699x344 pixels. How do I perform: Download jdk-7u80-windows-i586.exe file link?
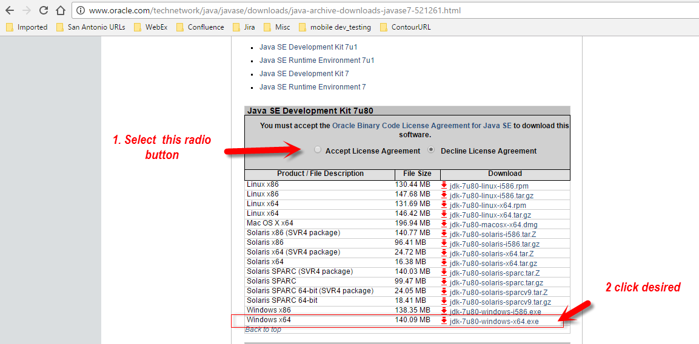tap(496, 311)
